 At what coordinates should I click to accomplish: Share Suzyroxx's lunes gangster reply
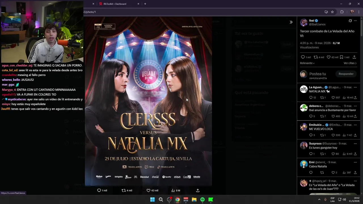point(355,154)
